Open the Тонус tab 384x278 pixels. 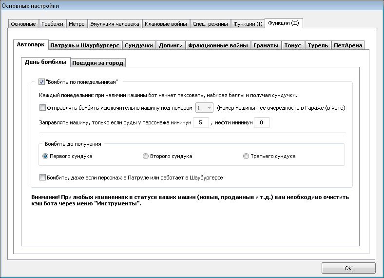pyautogui.click(x=293, y=45)
